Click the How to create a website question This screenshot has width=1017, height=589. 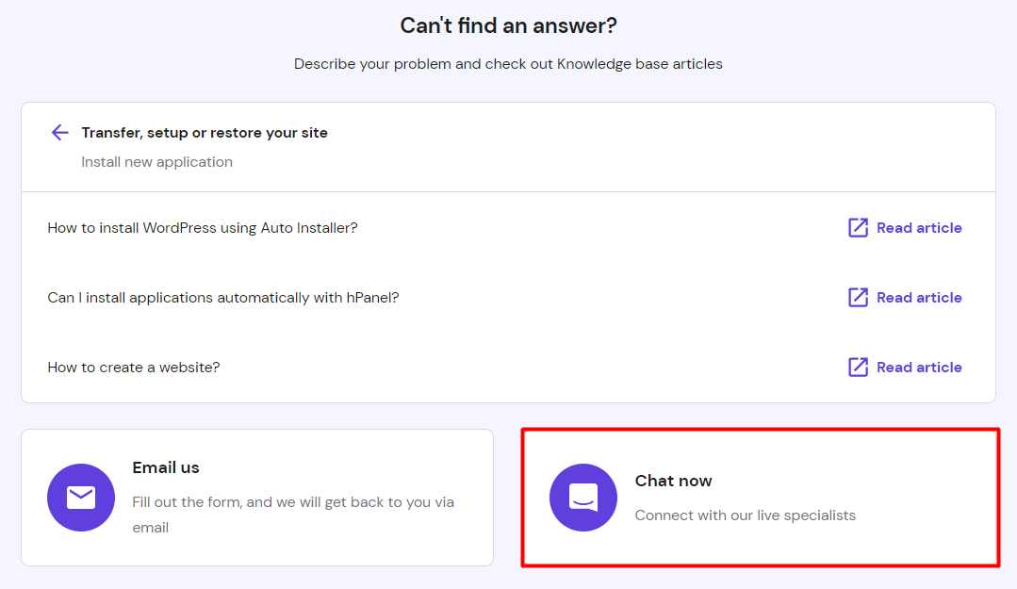(x=133, y=367)
